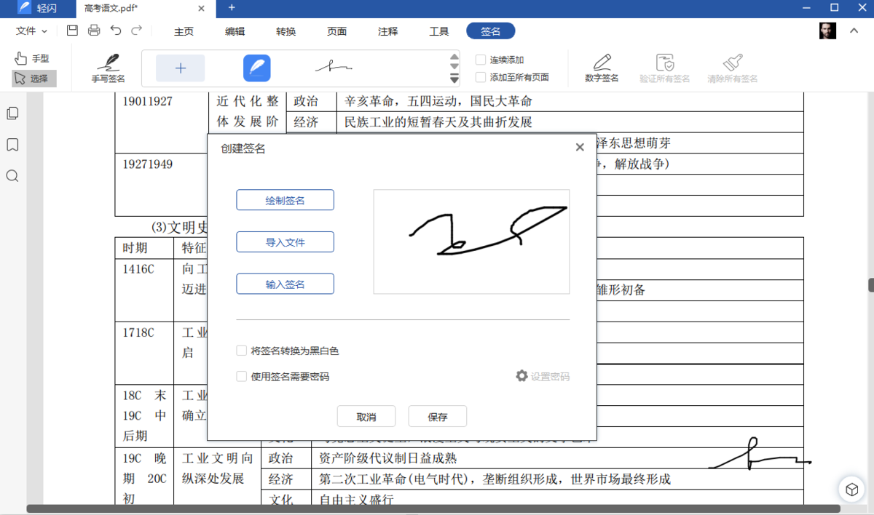
Task: Click the 数字签名 digital signature icon
Action: 602,68
